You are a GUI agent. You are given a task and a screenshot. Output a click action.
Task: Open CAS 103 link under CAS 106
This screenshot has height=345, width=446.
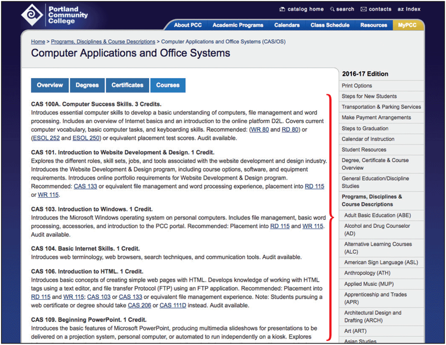[x=99, y=297]
